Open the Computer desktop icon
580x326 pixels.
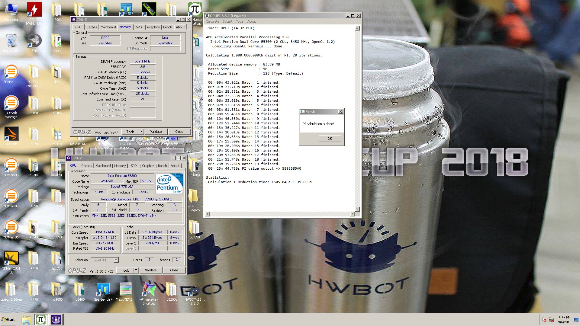(x=11, y=12)
